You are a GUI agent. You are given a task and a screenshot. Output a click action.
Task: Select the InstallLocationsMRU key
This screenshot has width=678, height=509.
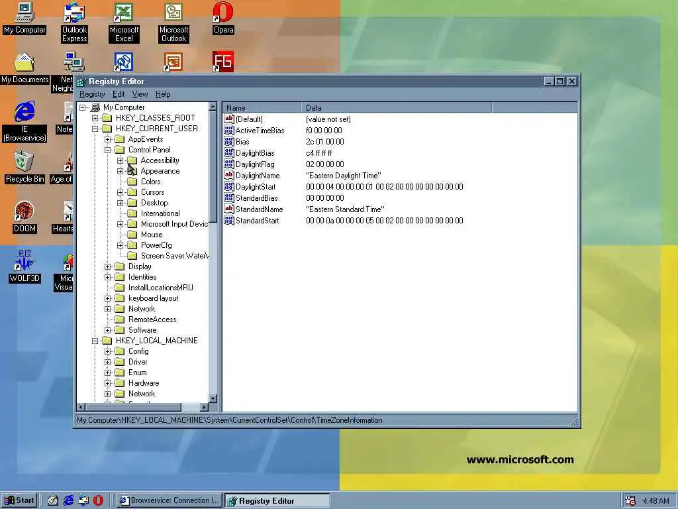161,288
